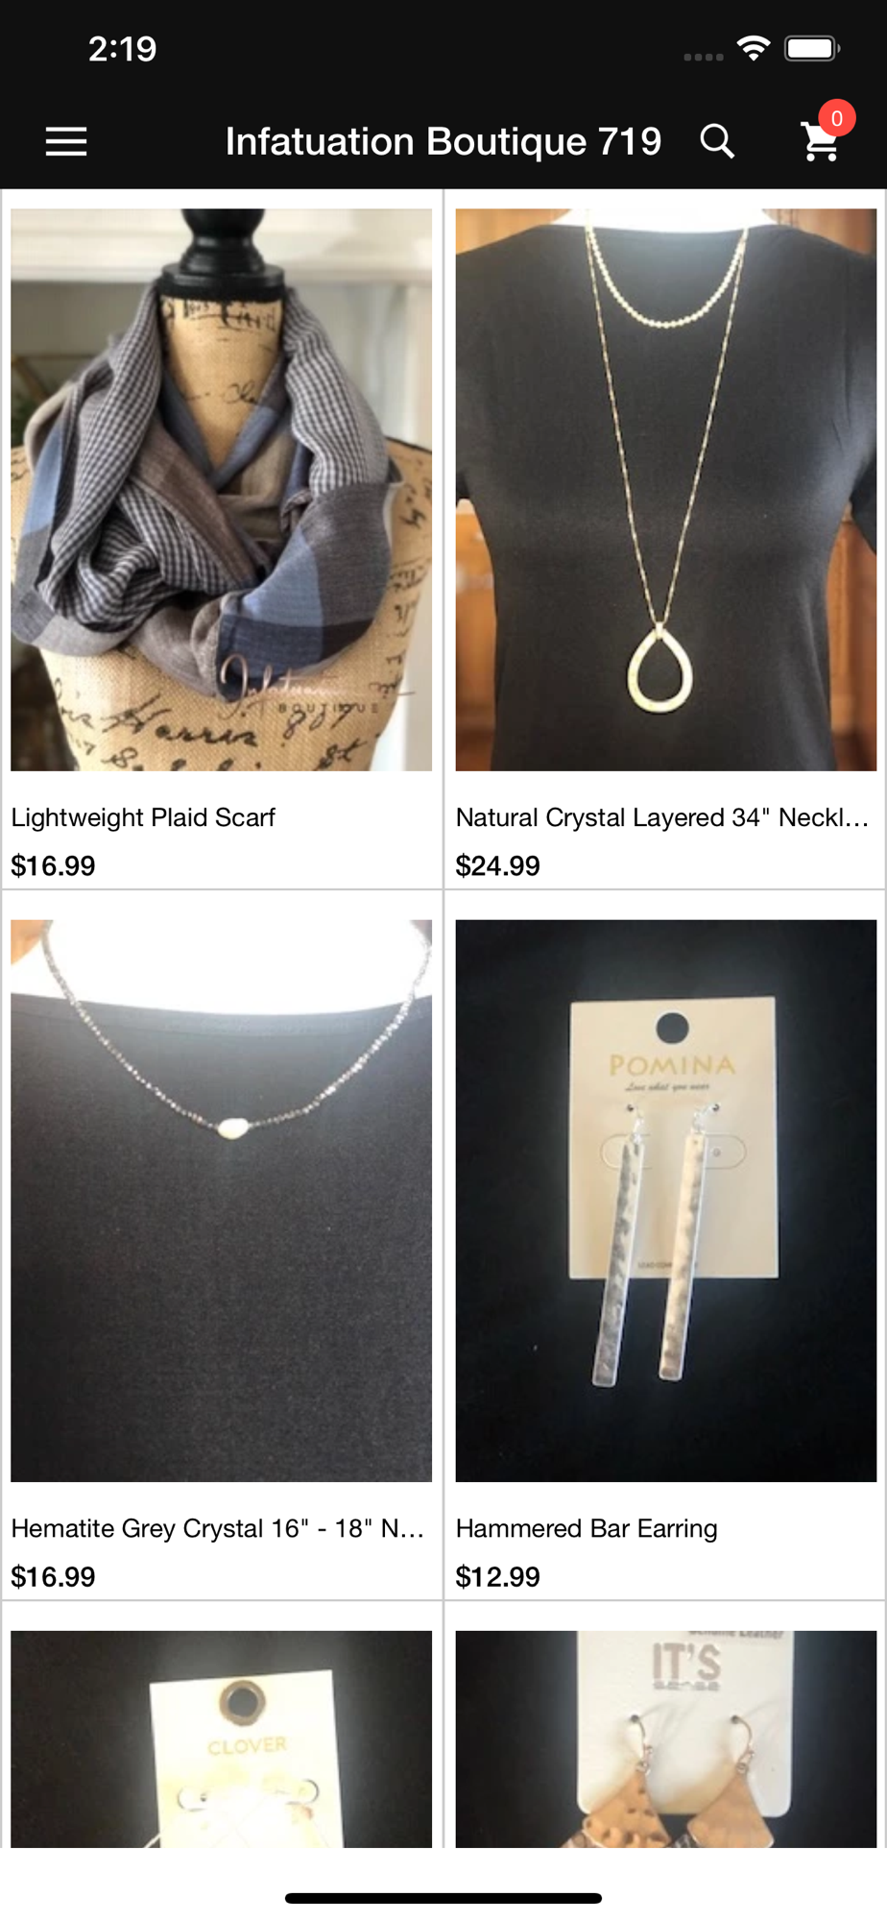887x1921 pixels.
Task: Tap the $12.99 earring price
Action: tap(498, 1576)
